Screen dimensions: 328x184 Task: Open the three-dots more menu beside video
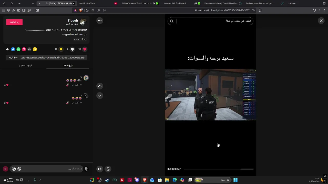100,21
